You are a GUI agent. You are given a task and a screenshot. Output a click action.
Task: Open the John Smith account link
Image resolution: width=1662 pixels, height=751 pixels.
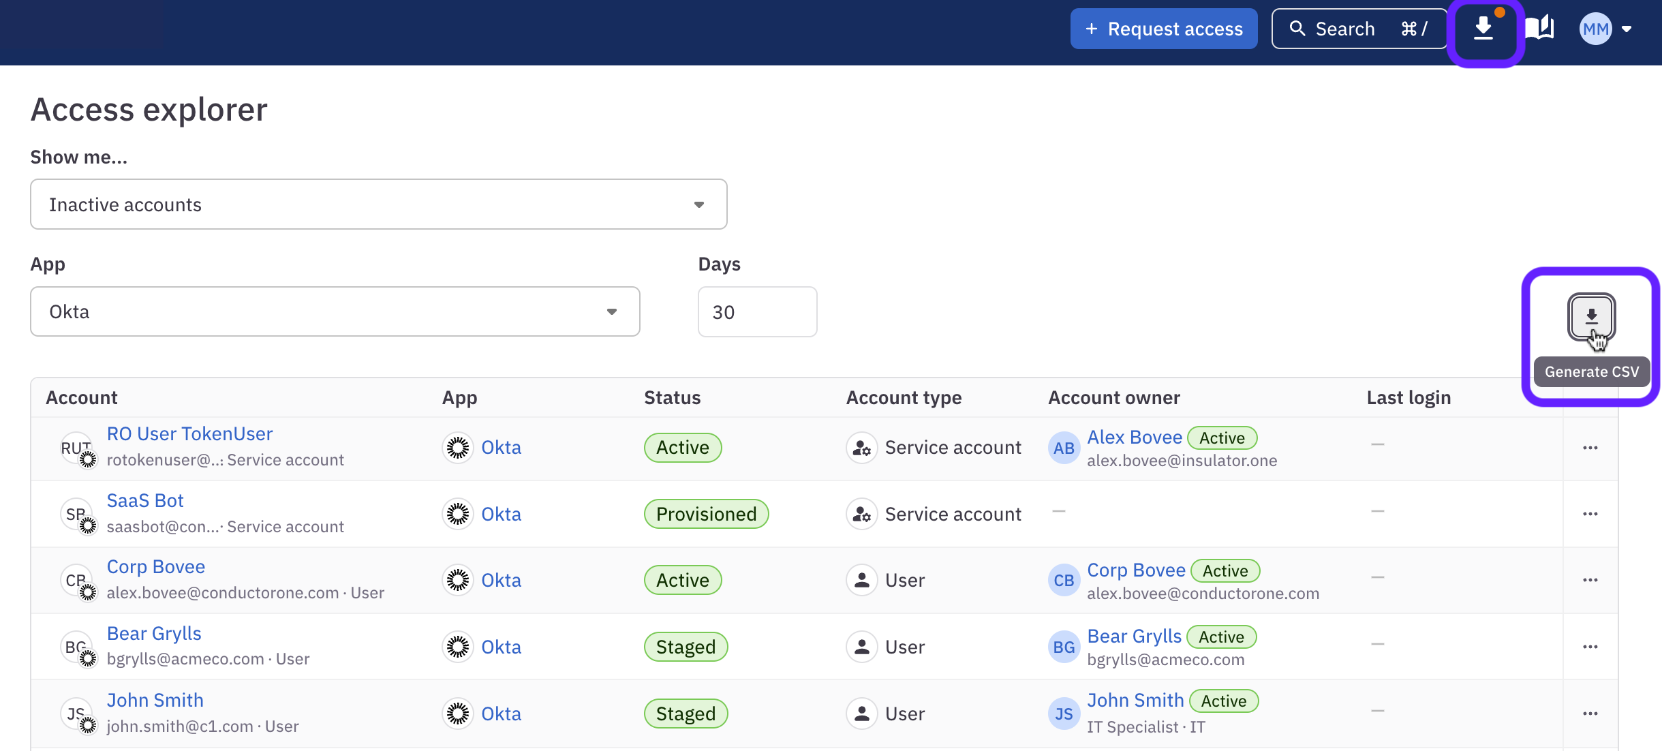155,699
